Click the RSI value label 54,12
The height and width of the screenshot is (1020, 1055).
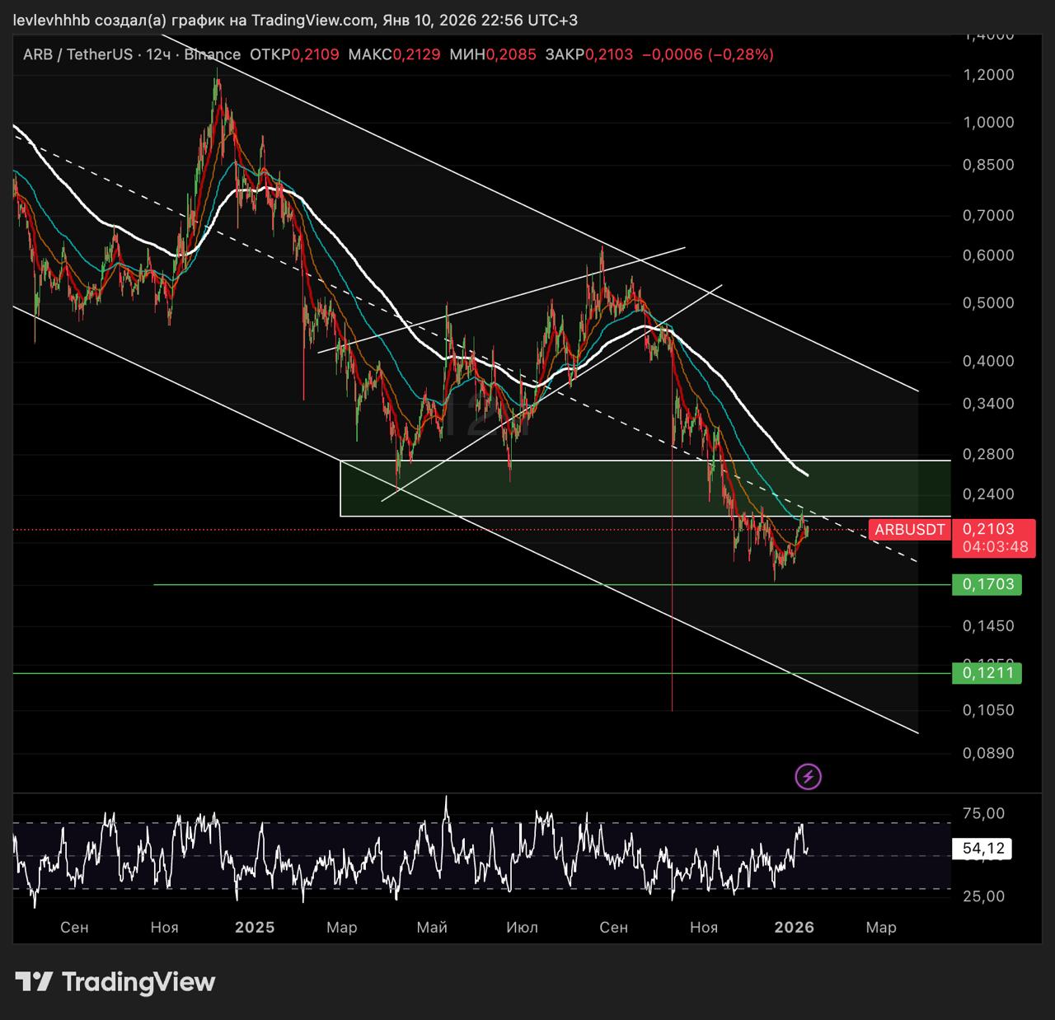[x=982, y=849]
